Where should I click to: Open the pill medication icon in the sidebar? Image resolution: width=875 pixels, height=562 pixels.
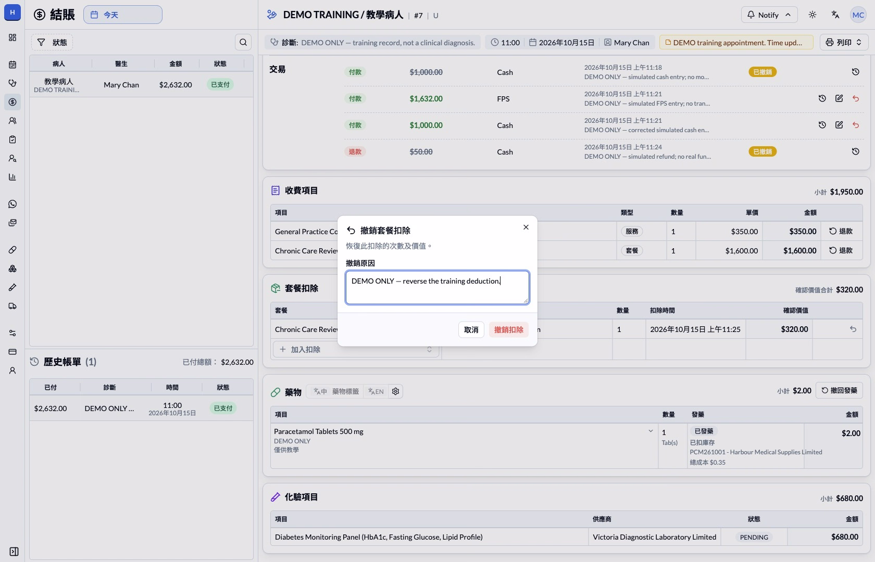12,250
